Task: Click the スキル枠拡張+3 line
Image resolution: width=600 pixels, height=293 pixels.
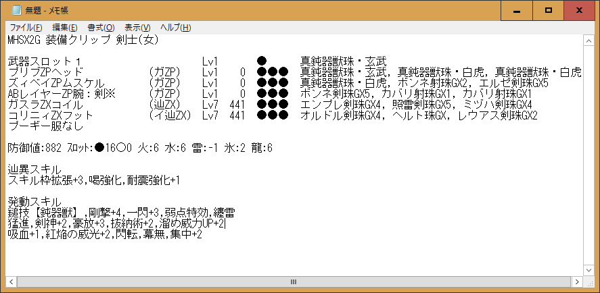Action: point(94,180)
